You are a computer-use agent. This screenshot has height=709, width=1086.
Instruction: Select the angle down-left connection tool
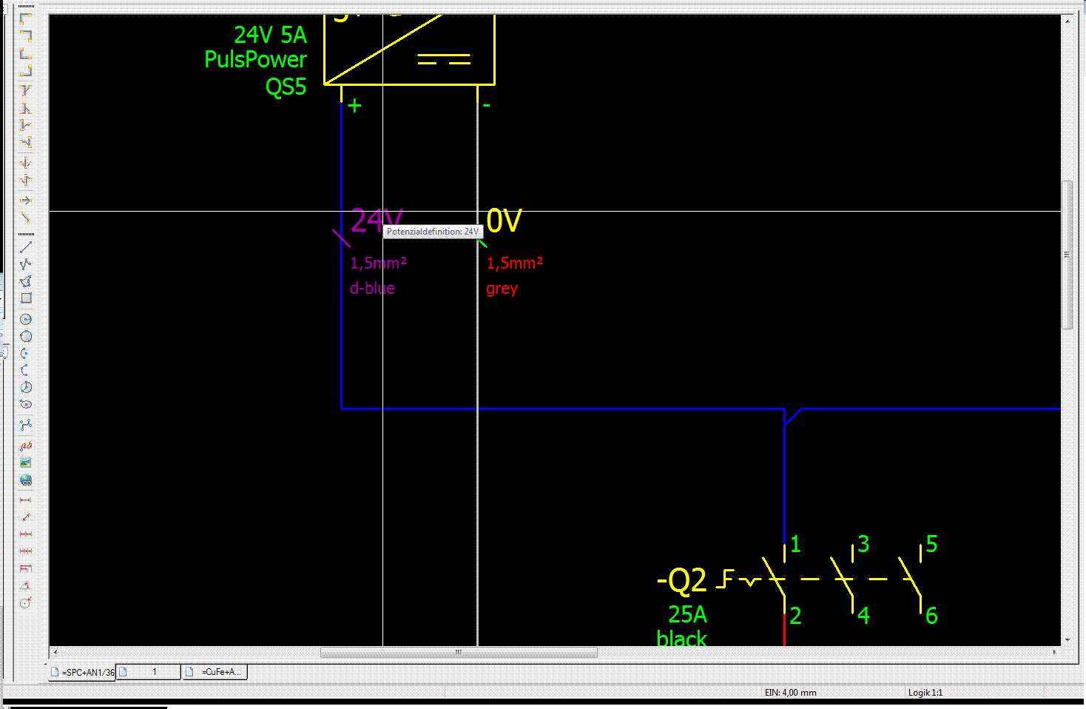[26, 36]
